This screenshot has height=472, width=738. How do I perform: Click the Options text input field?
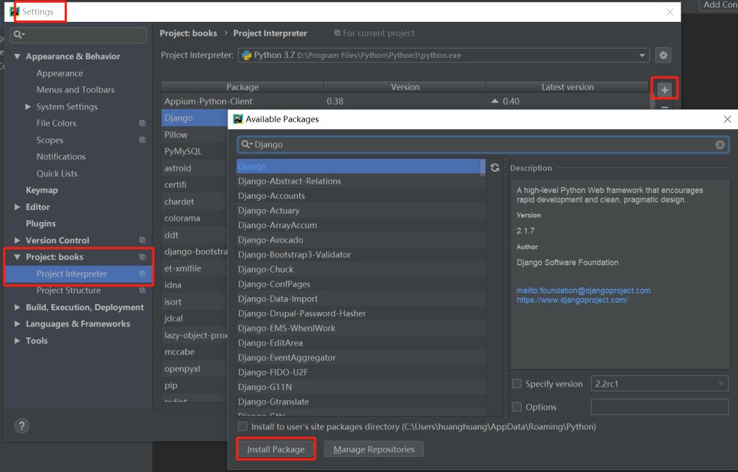tap(659, 406)
